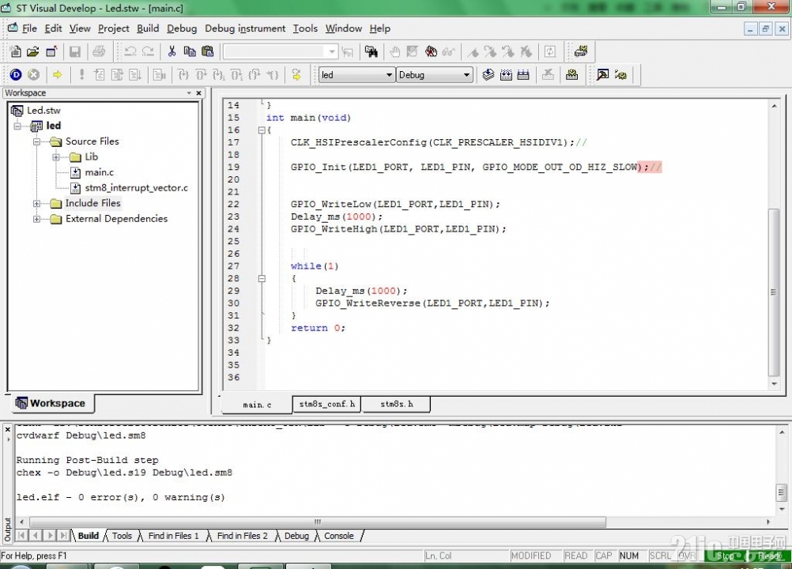
Task: Click the Find in Files binoculars icon
Action: pyautogui.click(x=371, y=51)
